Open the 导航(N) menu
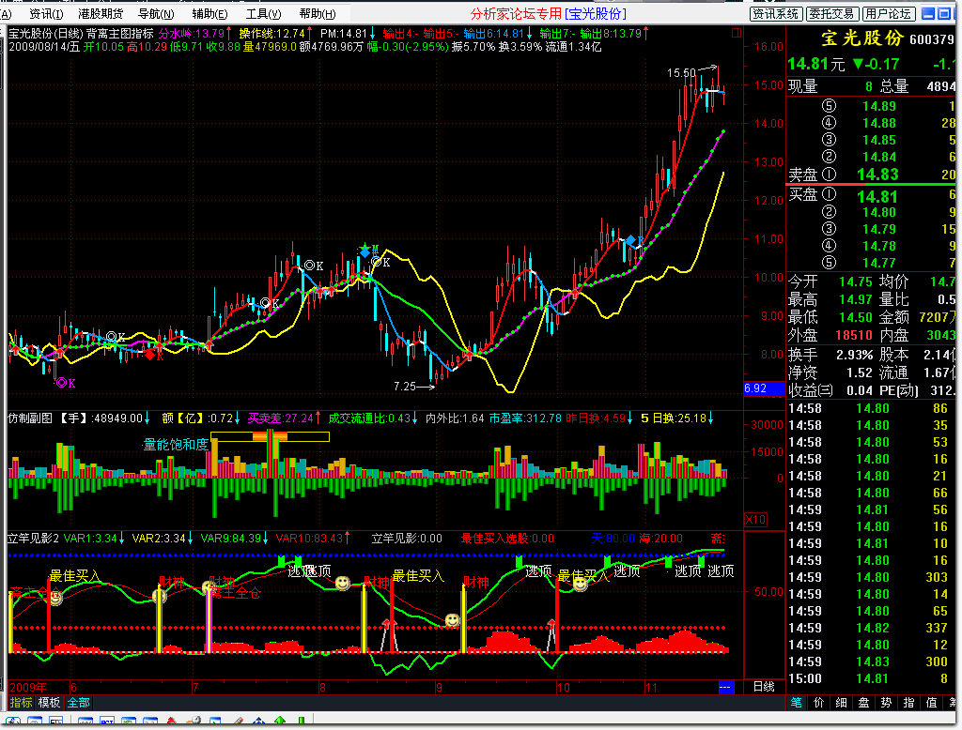 click(x=156, y=13)
